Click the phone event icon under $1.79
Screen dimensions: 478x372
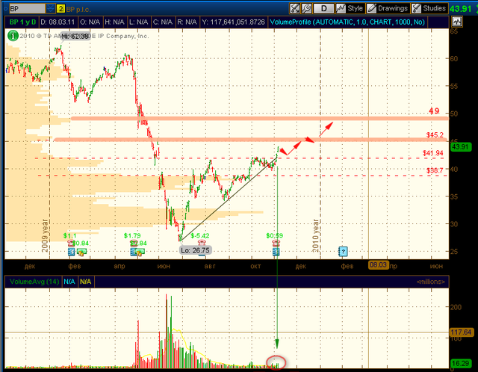(134, 243)
